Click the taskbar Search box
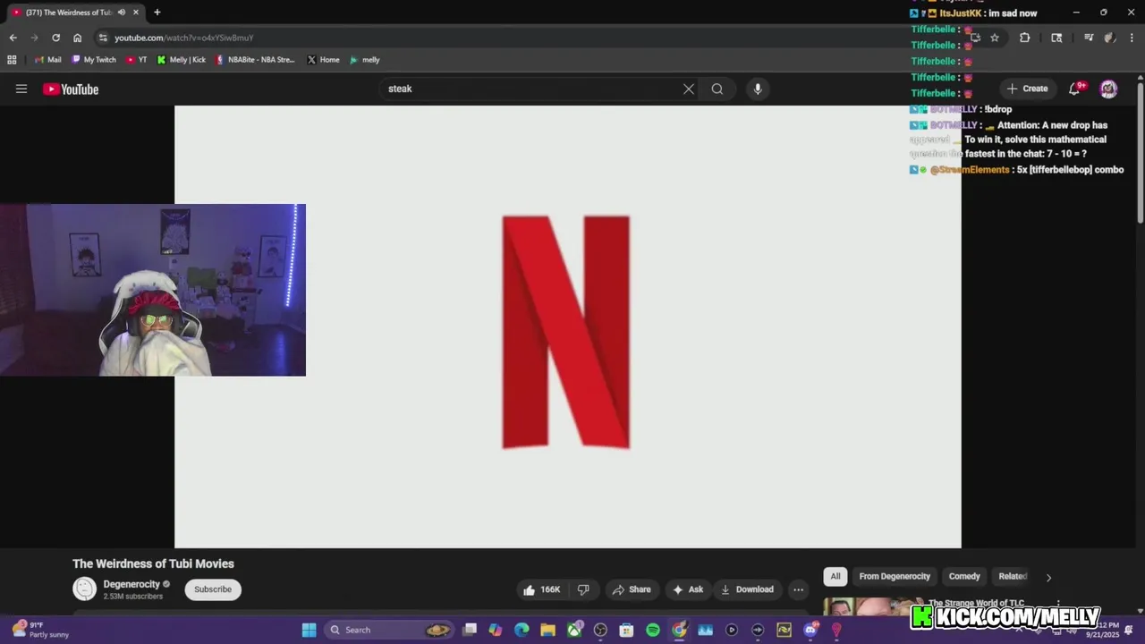This screenshot has height=644, width=1145. (x=389, y=630)
